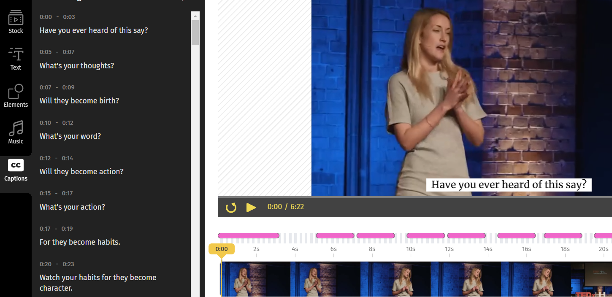Click the 0:15 - 0:17 caption timestamp

[x=56, y=193]
